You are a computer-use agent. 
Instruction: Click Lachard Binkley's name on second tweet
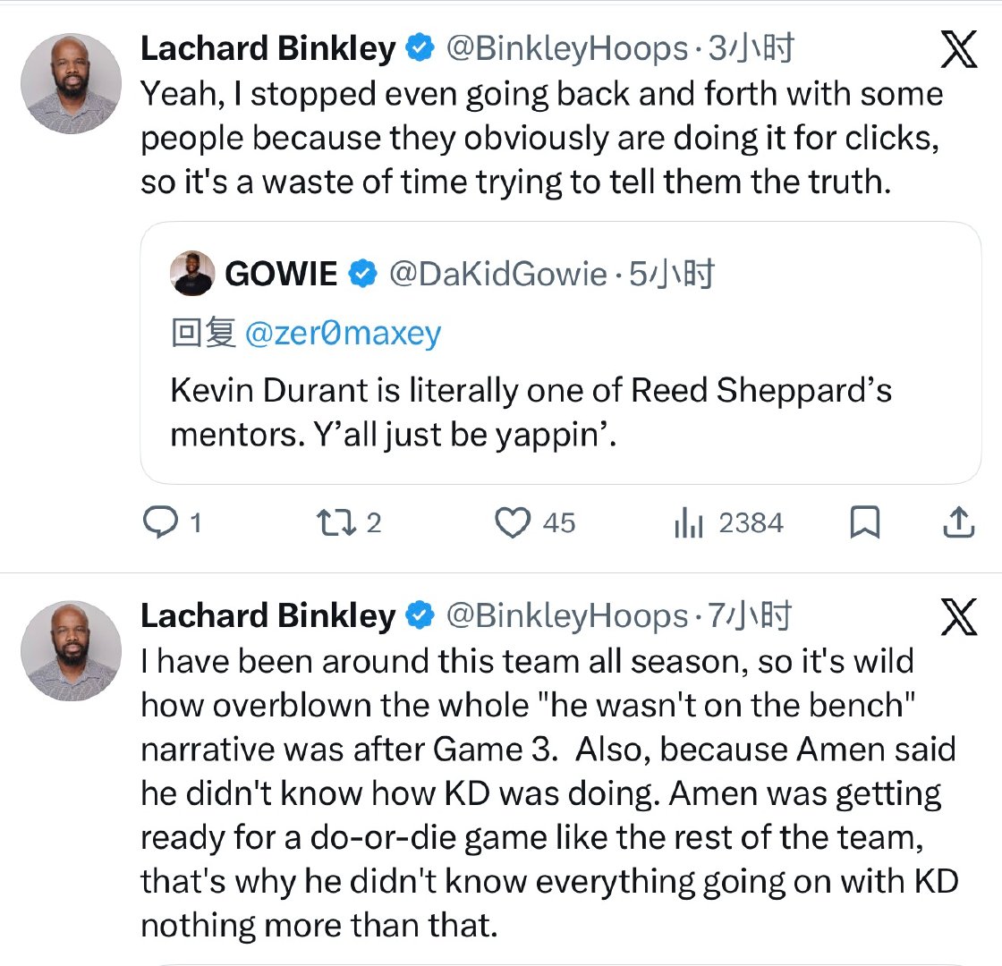click(267, 615)
